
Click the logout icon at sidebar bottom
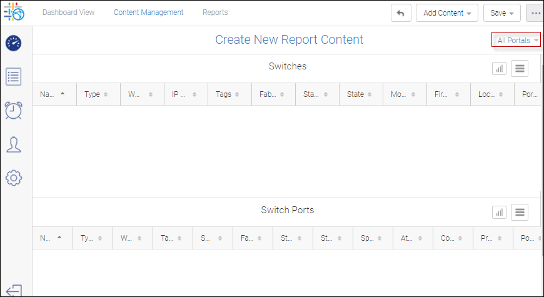pos(14,290)
